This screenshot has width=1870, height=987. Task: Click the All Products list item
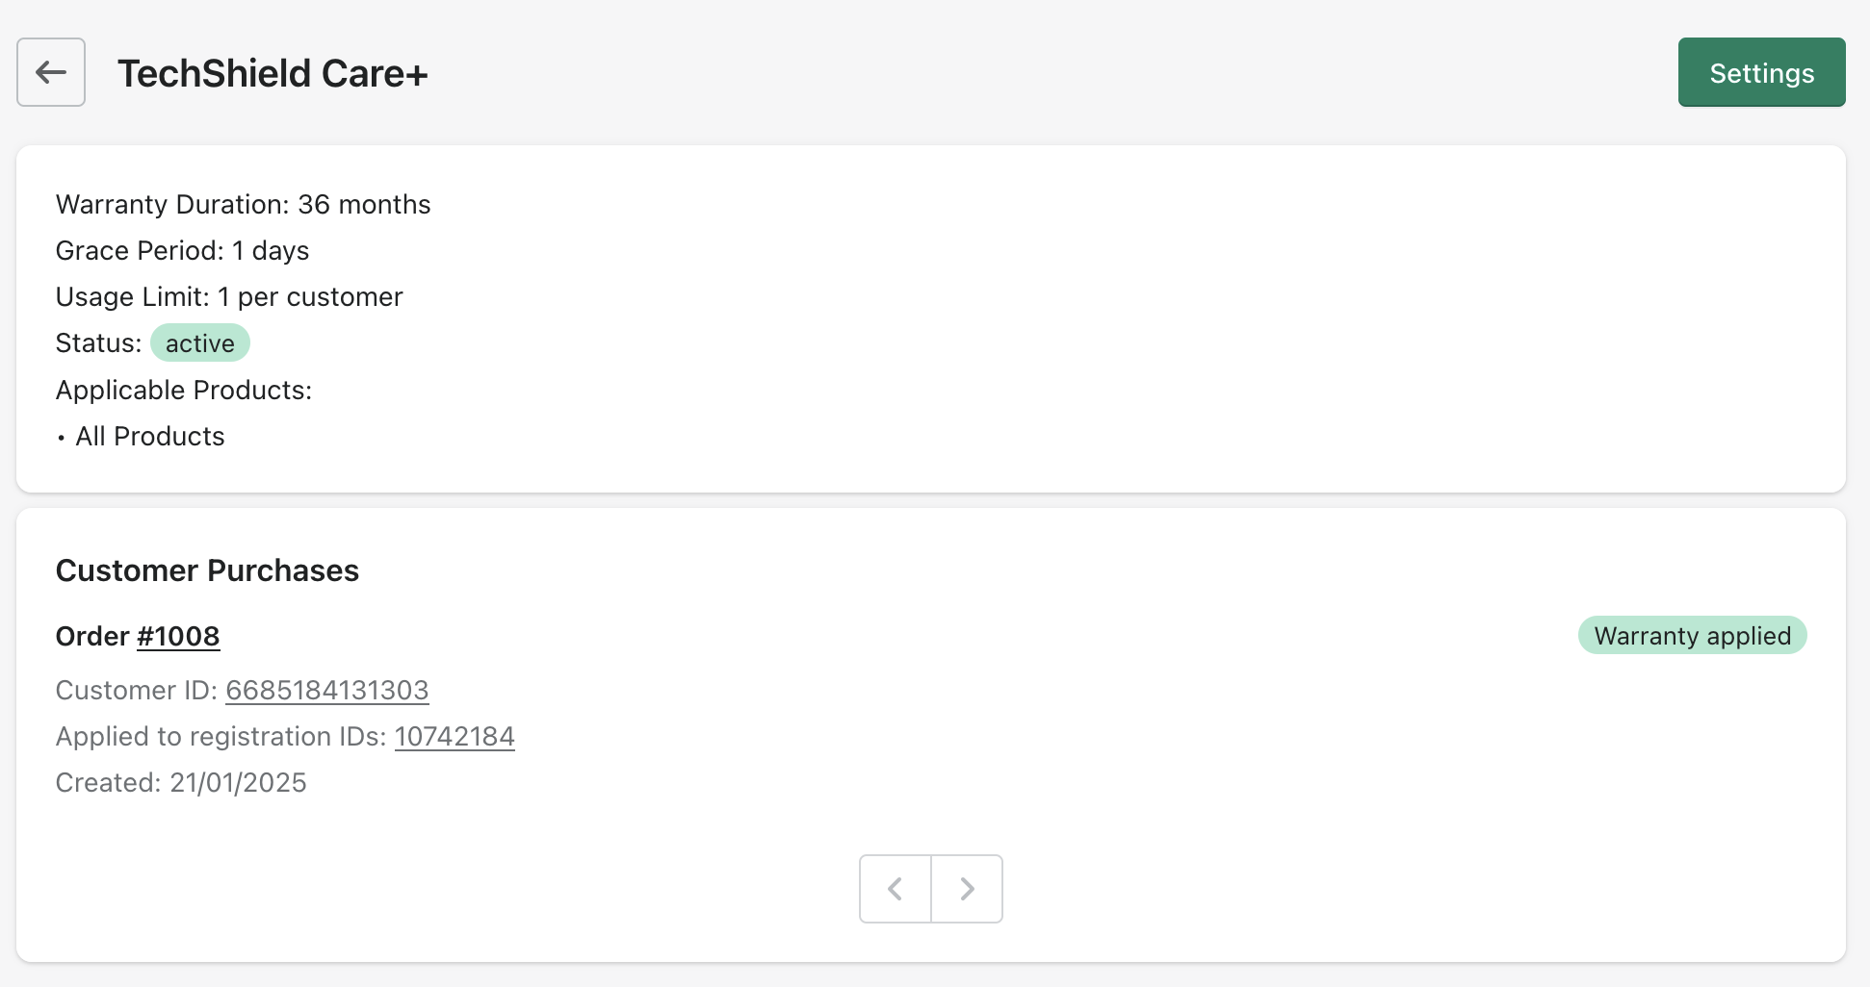coord(149,436)
